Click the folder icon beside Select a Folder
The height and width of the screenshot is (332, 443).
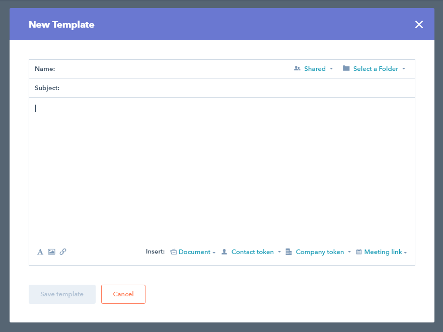pyautogui.click(x=346, y=68)
